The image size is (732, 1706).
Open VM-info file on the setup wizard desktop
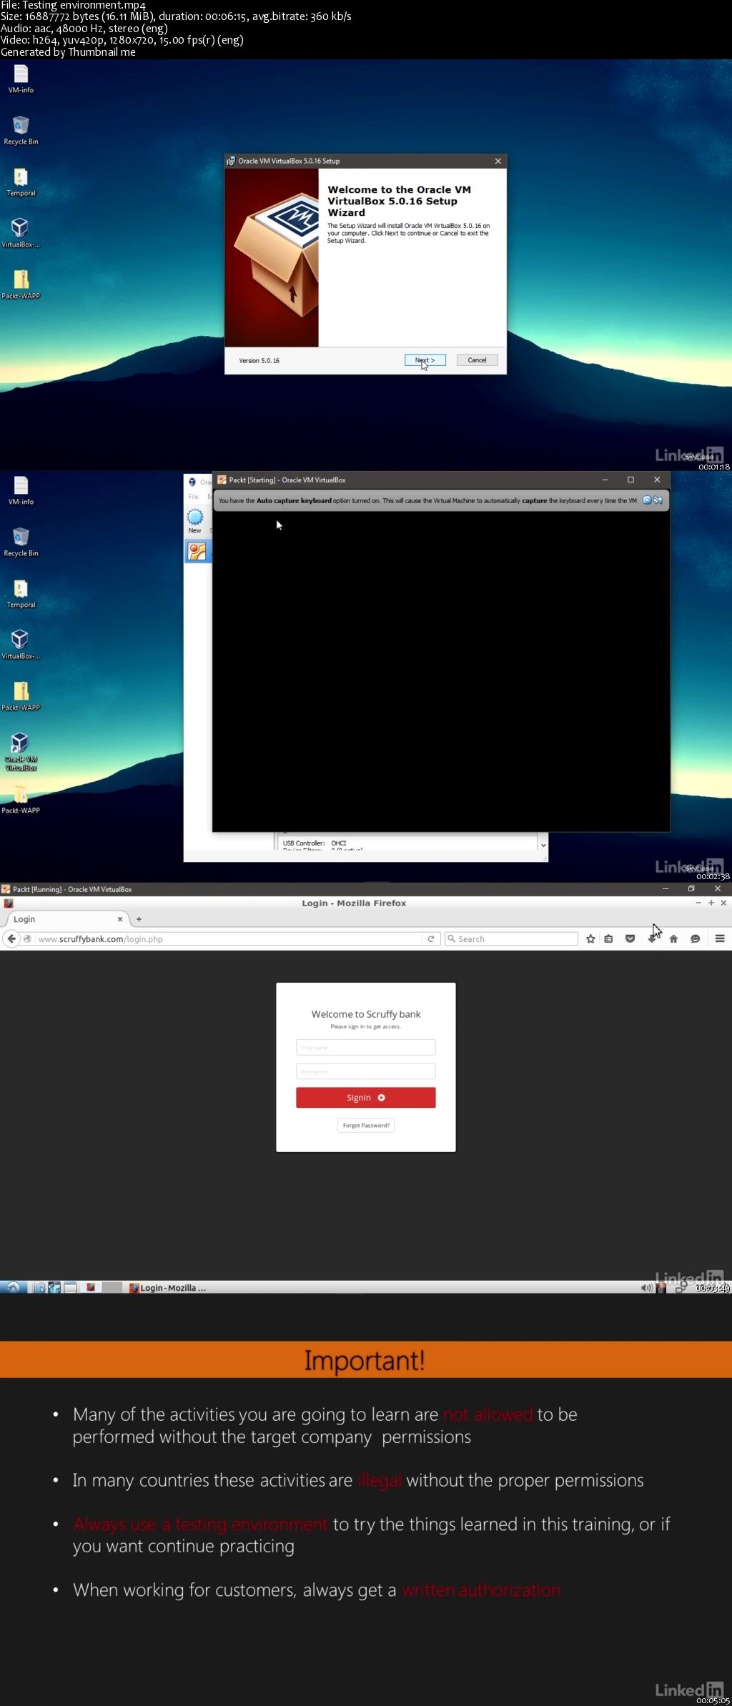(21, 79)
